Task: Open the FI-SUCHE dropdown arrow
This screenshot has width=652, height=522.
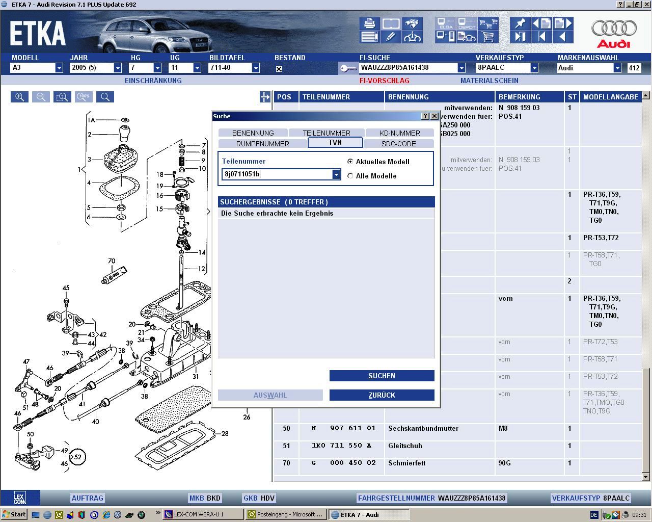Action: coord(461,68)
